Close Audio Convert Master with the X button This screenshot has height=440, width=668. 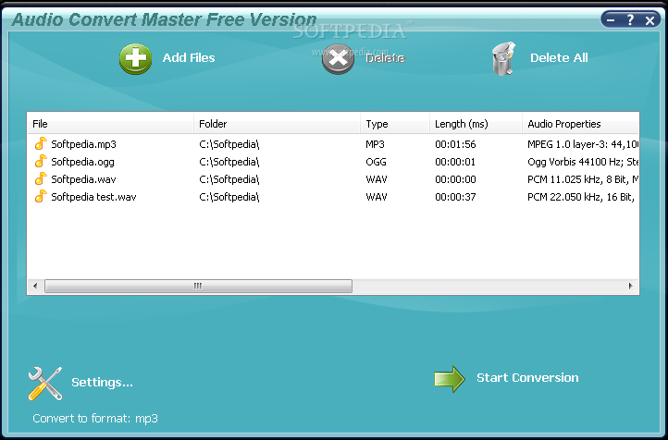point(649,20)
